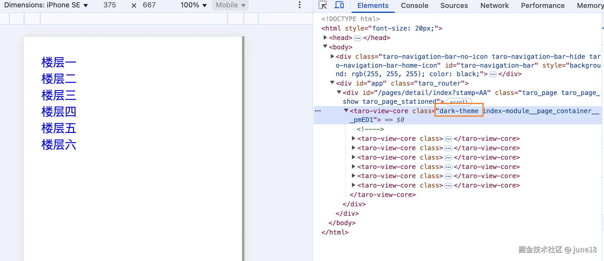
Task: Click the ellipsis badge inside head tag
Action: (358, 38)
